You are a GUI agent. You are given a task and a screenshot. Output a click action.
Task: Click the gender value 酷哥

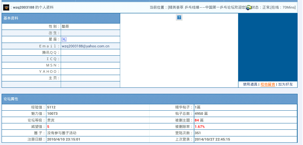point(65,26)
